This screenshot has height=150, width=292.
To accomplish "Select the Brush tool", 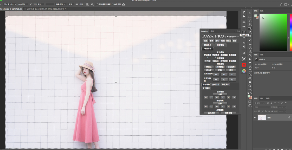I will (x=250, y=40).
